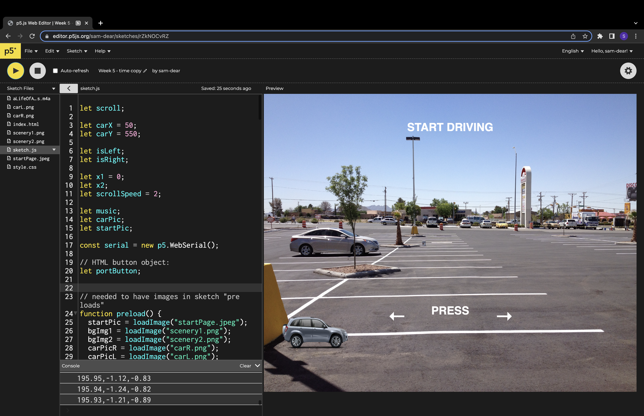Open the browser extensions puzzle icon
The image size is (644, 416).
(600, 36)
